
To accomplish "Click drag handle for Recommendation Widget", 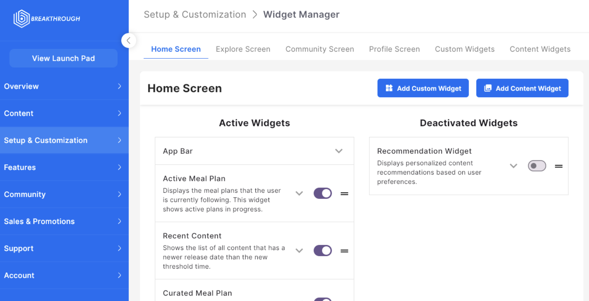I will [558, 166].
